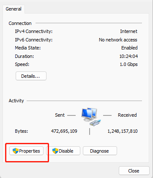Open connection Details
Image resolution: width=153 pixels, height=178 pixels.
[x=31, y=76]
